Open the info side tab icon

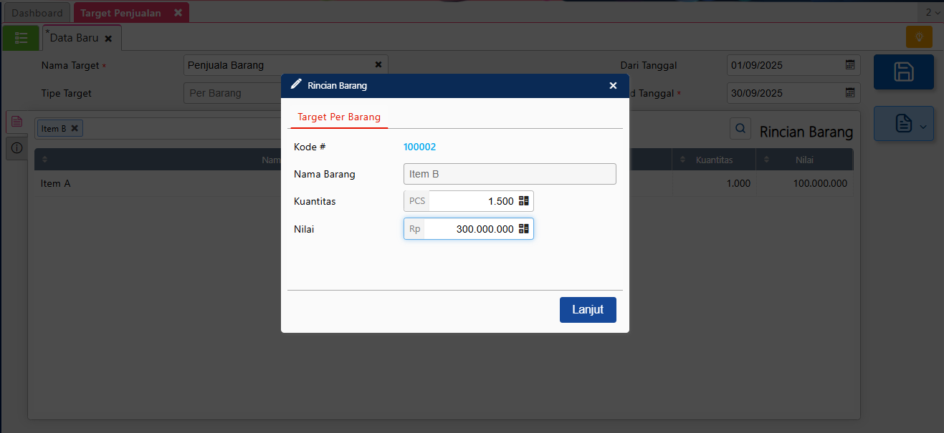tap(17, 148)
